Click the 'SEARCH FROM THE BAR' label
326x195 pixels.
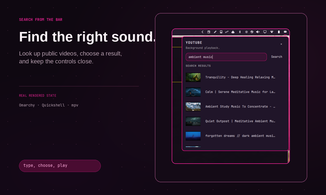41,20
